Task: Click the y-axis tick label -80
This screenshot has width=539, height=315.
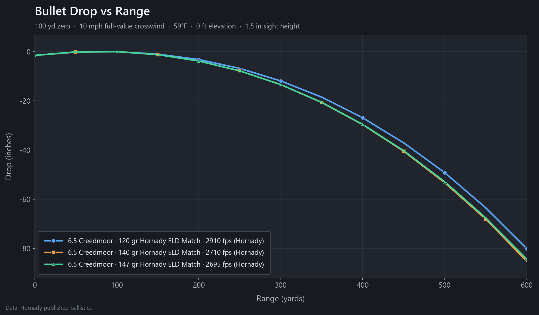Action: pyautogui.click(x=25, y=249)
